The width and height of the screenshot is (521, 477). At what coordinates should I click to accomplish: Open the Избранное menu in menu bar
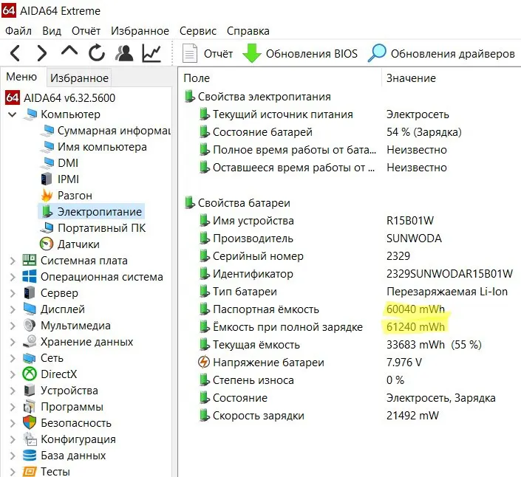pyautogui.click(x=140, y=31)
